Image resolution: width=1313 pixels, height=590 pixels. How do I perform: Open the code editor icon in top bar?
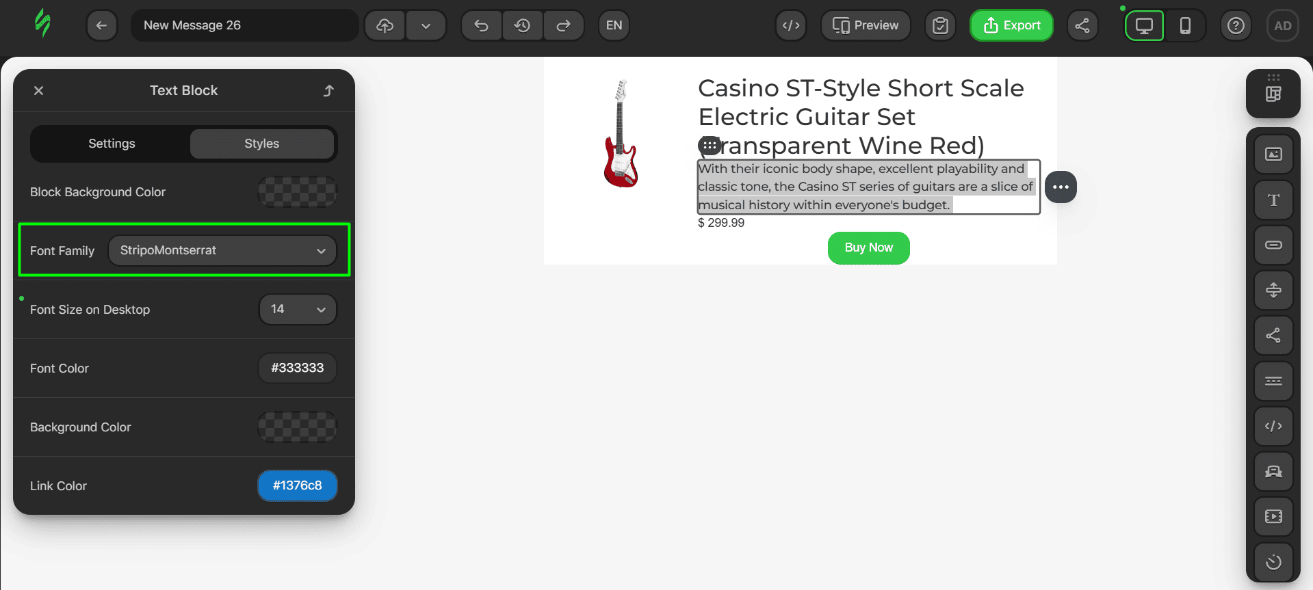[791, 25]
